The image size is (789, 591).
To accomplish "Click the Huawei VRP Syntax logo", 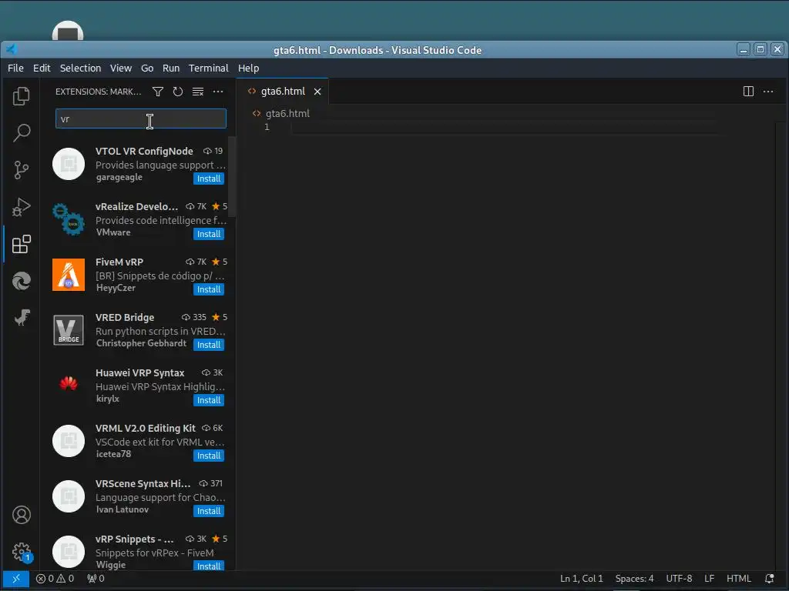I will pos(69,385).
